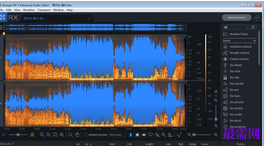Click the zoom-in time magnifier icon
Image resolution: width=267 pixels, height=146 pixels.
(42, 135)
